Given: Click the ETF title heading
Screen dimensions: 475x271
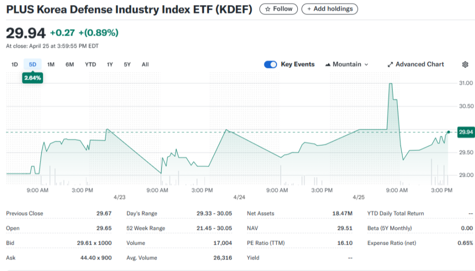Looking at the screenshot, I should [129, 9].
